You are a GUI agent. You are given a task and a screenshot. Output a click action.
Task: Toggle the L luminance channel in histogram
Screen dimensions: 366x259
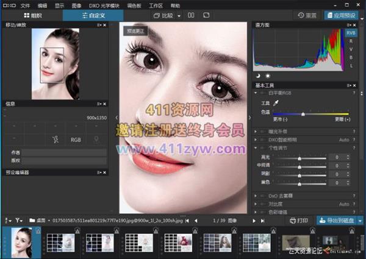[351, 65]
